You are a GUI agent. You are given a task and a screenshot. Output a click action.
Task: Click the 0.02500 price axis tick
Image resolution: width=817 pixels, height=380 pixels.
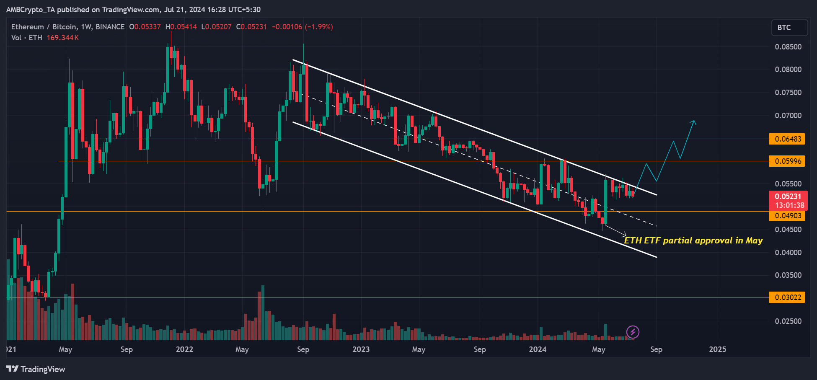pyautogui.click(x=788, y=321)
